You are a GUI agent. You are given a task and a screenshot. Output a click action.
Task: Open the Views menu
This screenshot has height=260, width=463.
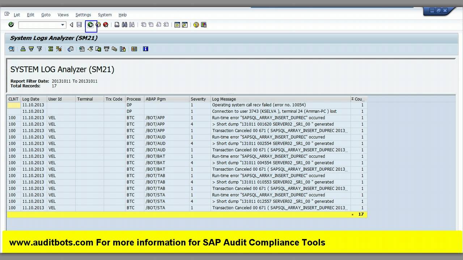point(63,15)
